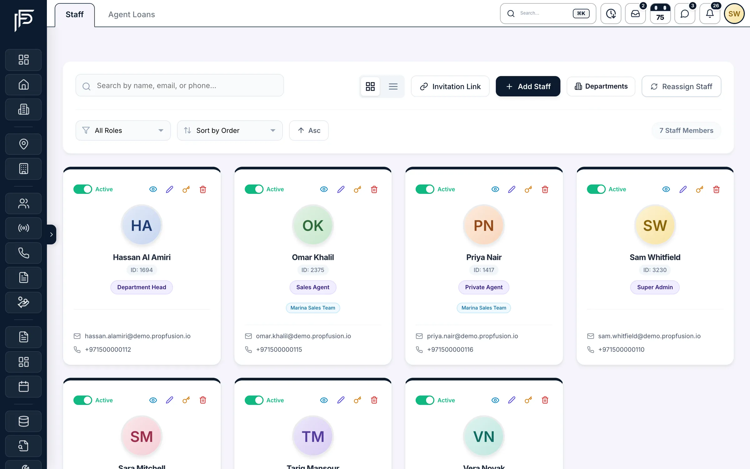Screen dimensions: 750x469
Task: Open the chat messages icon in header
Action: point(685,13)
